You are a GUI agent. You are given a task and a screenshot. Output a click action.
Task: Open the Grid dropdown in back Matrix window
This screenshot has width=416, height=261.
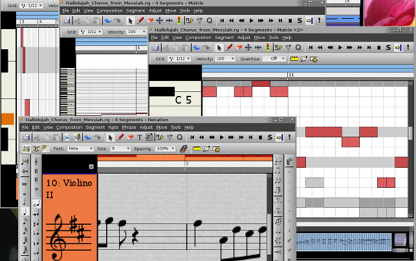(x=91, y=32)
